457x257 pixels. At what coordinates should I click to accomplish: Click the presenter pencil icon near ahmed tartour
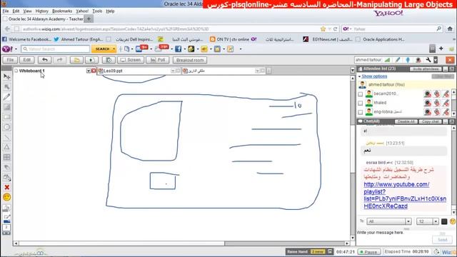[x=398, y=60]
